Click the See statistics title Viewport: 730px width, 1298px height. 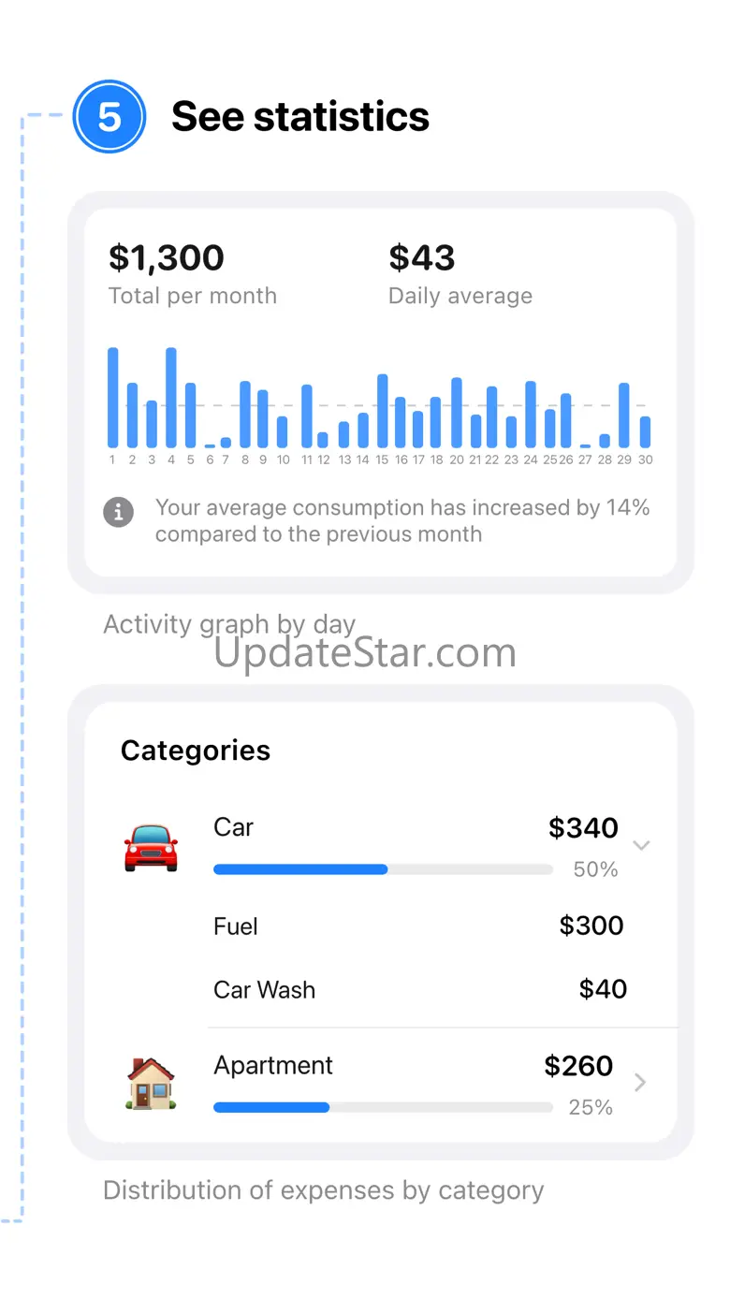[x=300, y=117]
